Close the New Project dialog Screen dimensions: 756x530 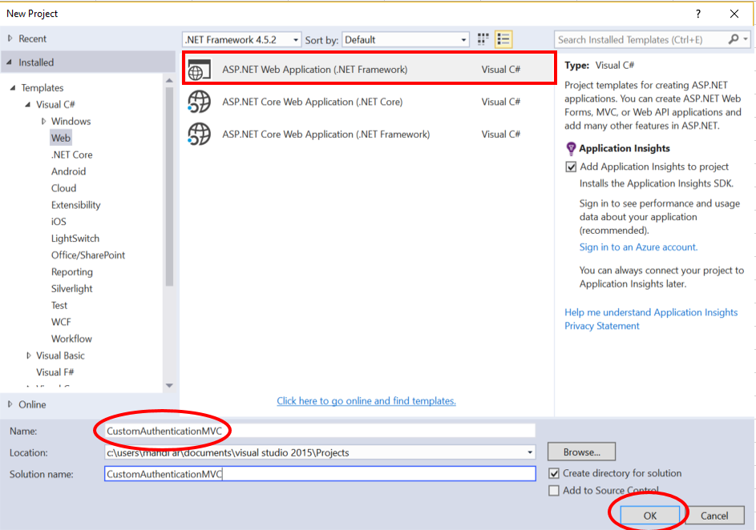pyautogui.click(x=734, y=14)
